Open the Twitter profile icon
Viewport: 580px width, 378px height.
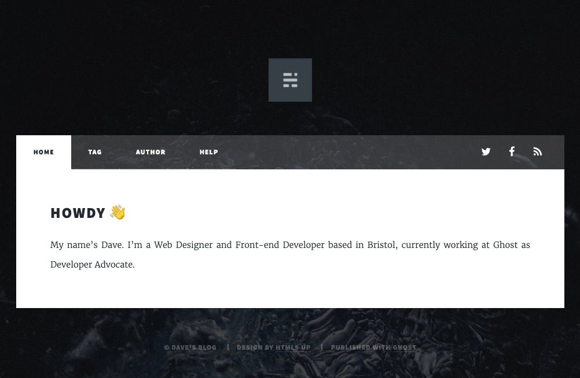click(x=486, y=152)
